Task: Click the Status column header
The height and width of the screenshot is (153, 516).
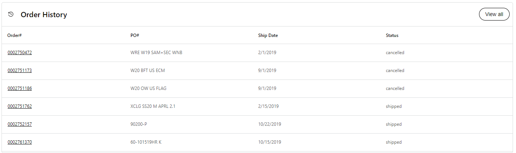Action: tap(392, 35)
